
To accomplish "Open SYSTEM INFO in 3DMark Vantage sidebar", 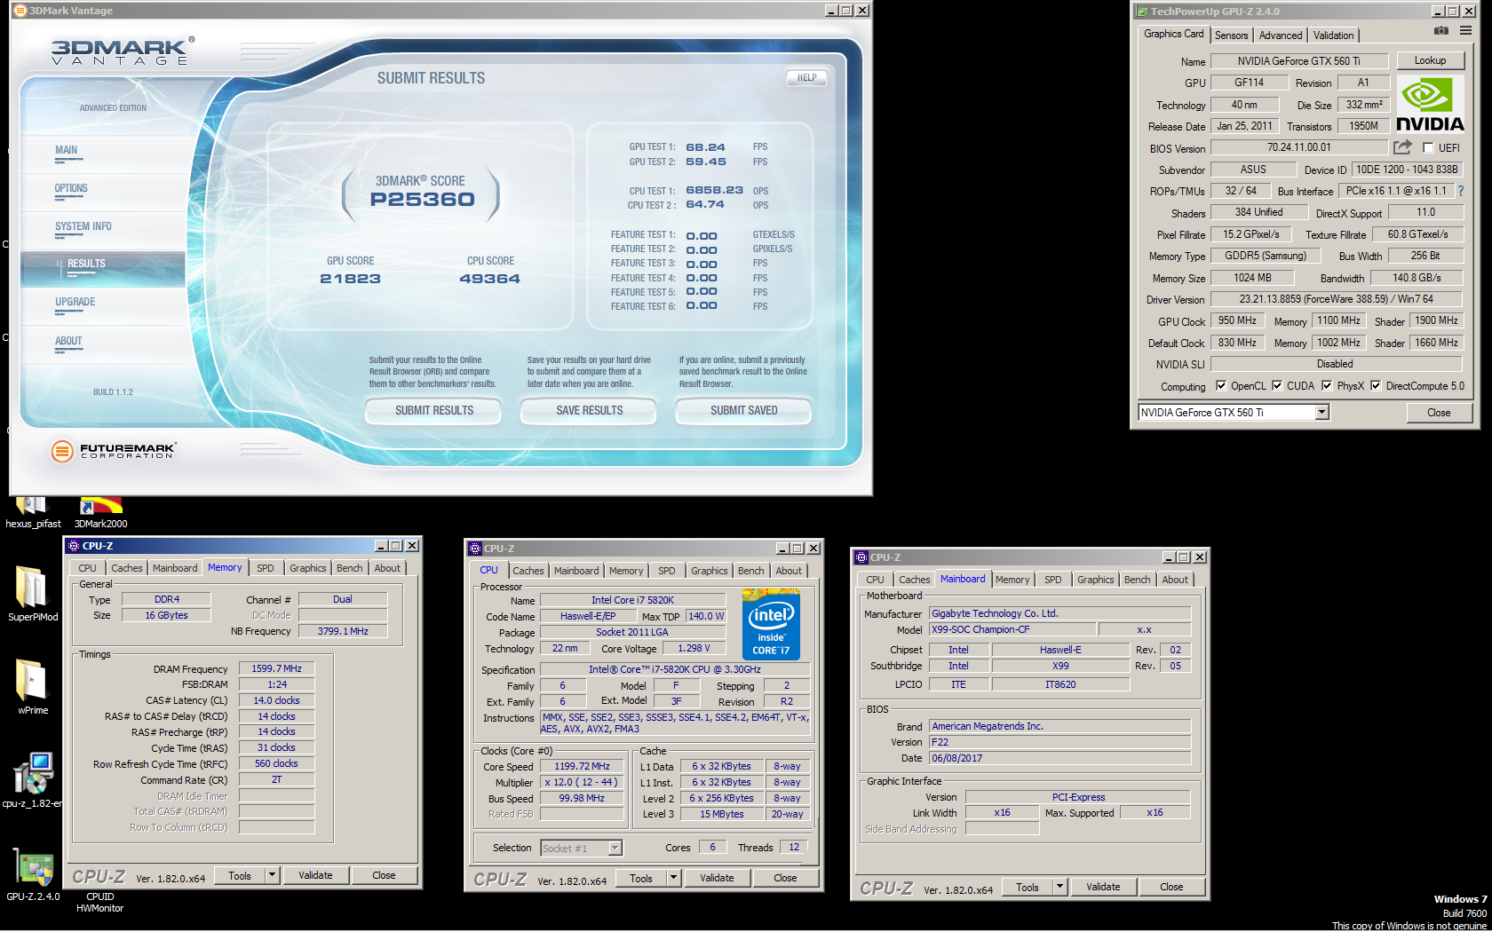I will point(83,226).
